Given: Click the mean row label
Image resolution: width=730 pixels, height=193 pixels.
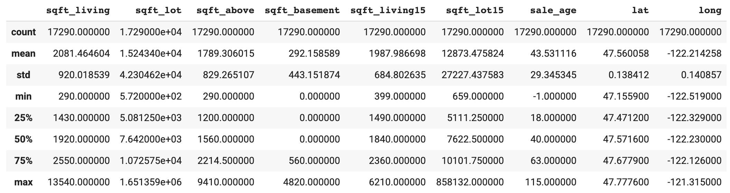Looking at the screenshot, I should (24, 54).
